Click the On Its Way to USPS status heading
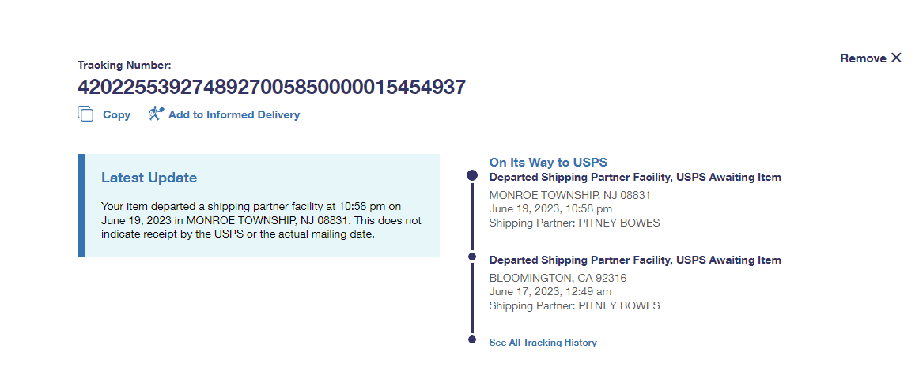Viewport: 919px width, 371px height. (548, 163)
